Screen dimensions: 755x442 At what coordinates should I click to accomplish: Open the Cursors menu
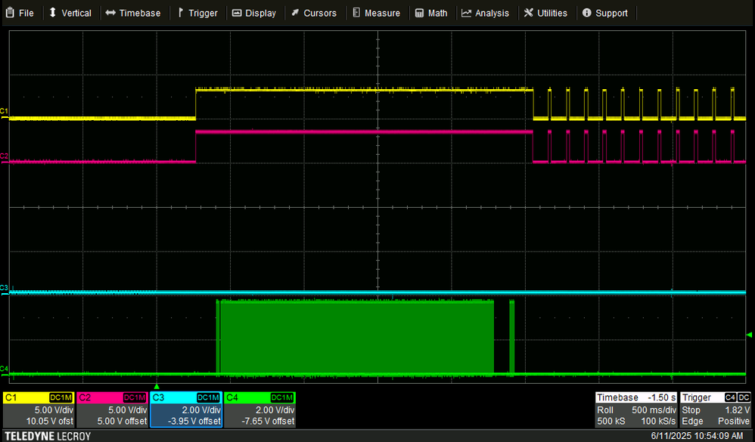(314, 13)
